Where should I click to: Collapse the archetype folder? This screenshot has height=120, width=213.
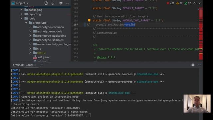(x=26, y=23)
